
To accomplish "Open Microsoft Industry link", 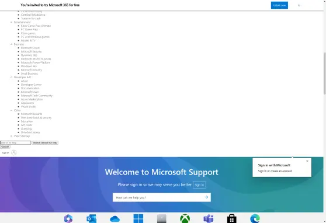I will (32, 70).
